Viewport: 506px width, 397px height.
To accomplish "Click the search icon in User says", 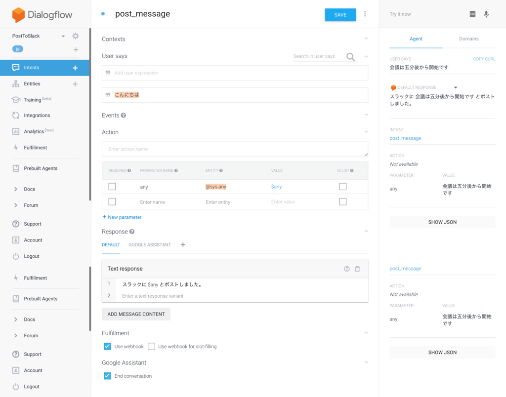I will point(350,57).
